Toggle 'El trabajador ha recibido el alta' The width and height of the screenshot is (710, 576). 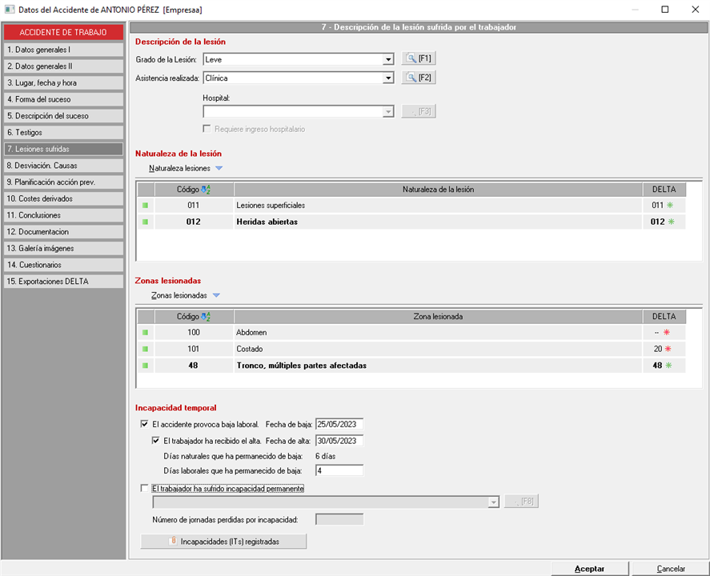pos(156,441)
